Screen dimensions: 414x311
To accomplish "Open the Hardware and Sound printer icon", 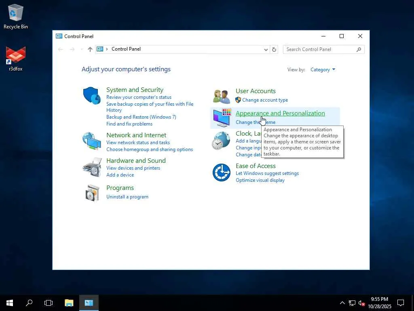I will pyautogui.click(x=92, y=167).
